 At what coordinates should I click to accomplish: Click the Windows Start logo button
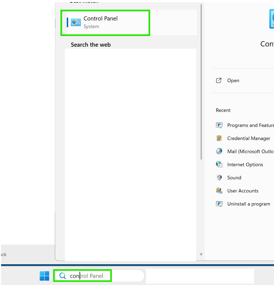[44, 276]
